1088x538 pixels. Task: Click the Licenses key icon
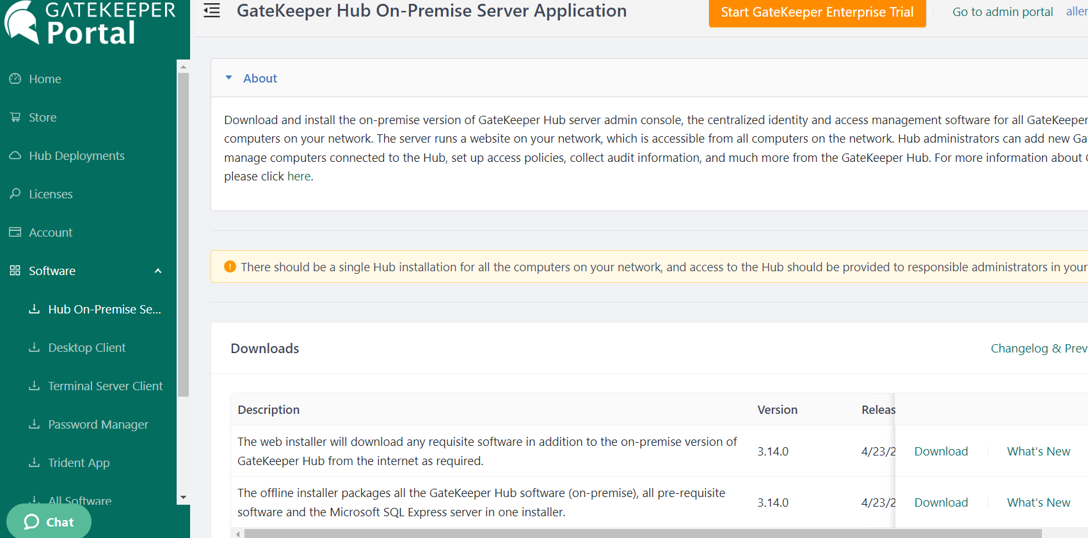(x=15, y=194)
